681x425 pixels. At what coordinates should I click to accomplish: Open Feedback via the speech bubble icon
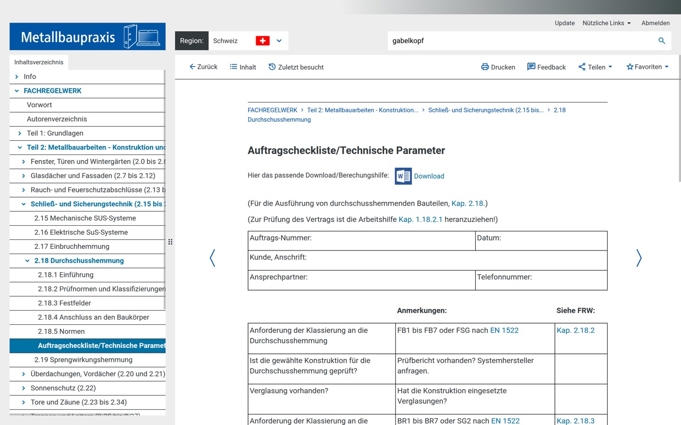coord(531,66)
